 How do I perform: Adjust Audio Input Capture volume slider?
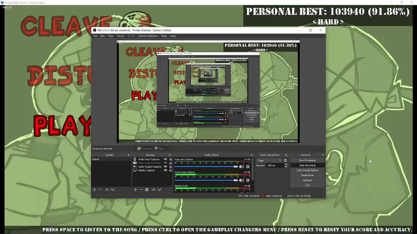[x=206, y=166]
